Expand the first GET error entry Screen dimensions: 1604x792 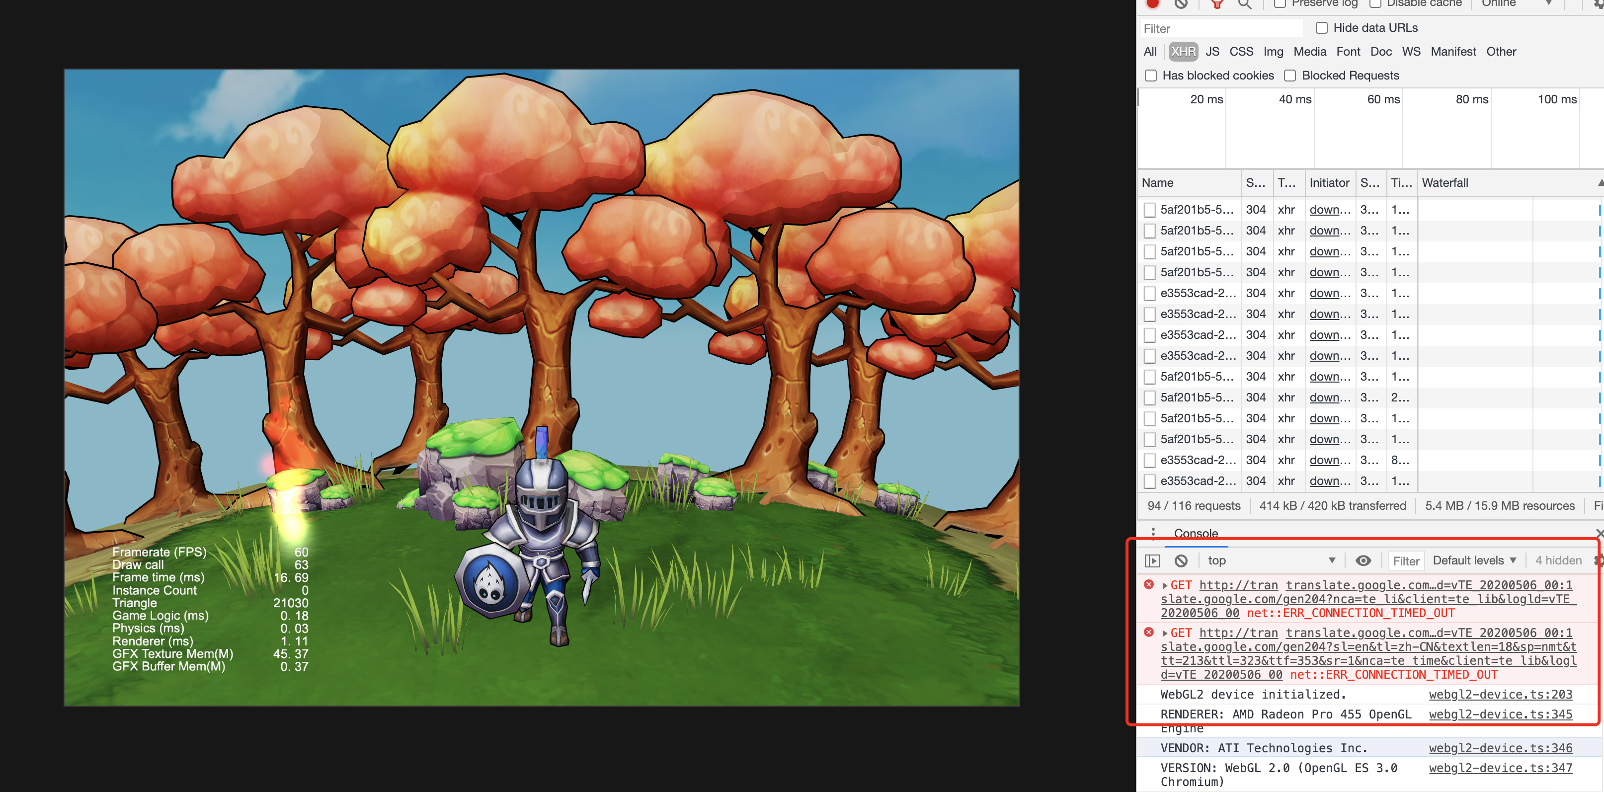[x=1164, y=585]
